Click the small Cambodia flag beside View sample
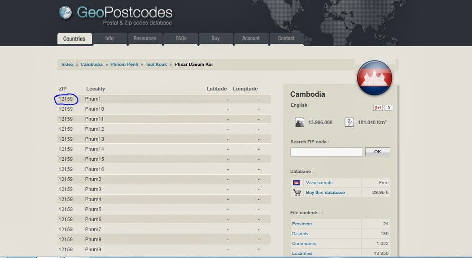The image size is (472, 258). coord(297,183)
